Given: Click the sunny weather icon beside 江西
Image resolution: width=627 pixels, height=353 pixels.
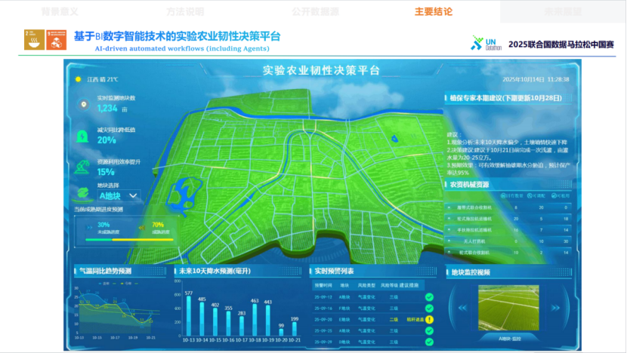Looking at the screenshot, I should pos(77,78).
